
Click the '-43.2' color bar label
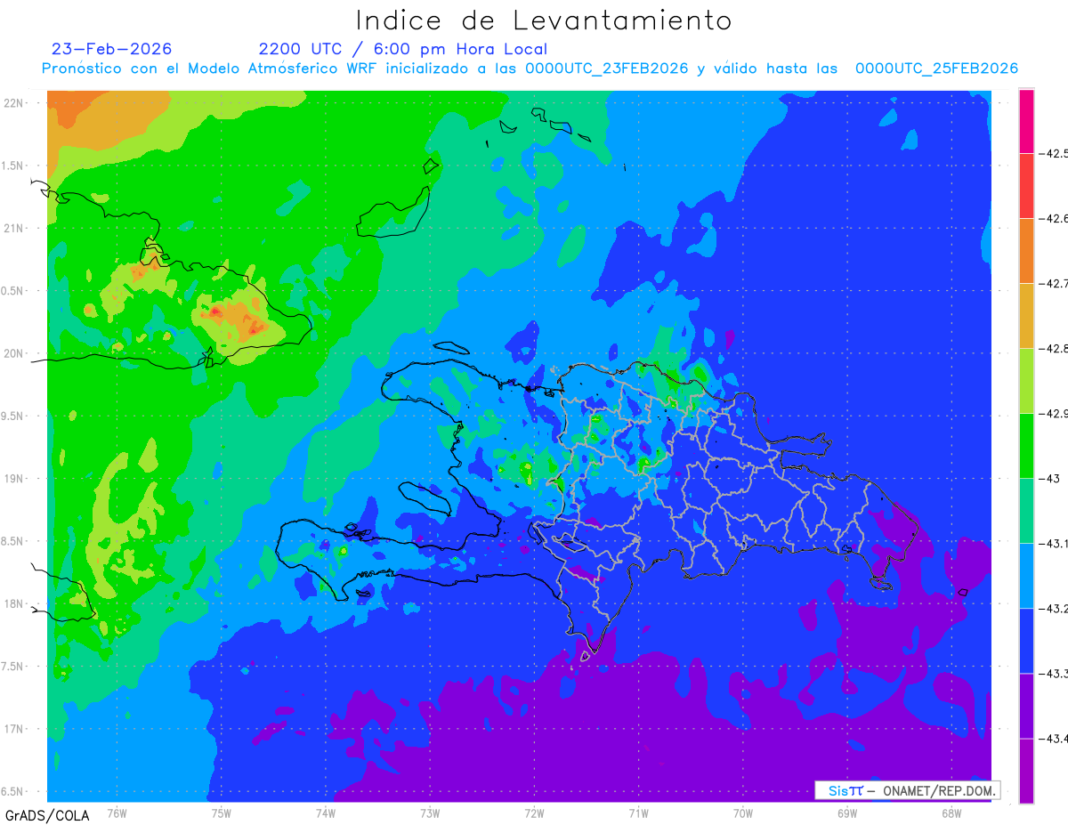click(1056, 608)
